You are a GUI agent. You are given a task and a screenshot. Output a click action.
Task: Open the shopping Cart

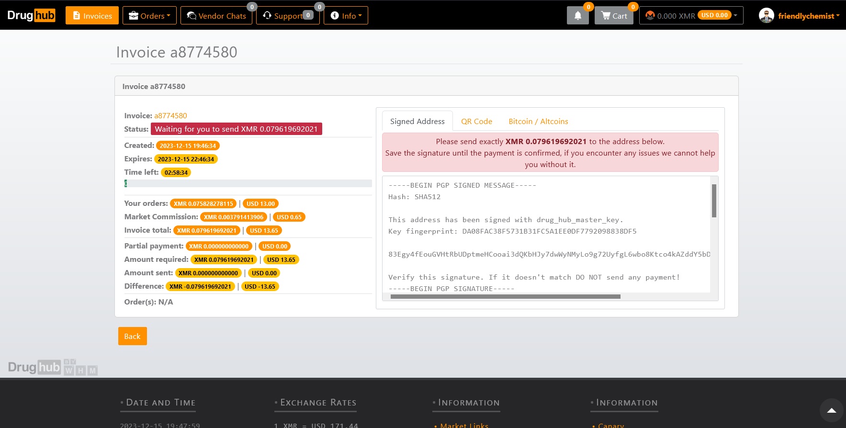(x=614, y=15)
